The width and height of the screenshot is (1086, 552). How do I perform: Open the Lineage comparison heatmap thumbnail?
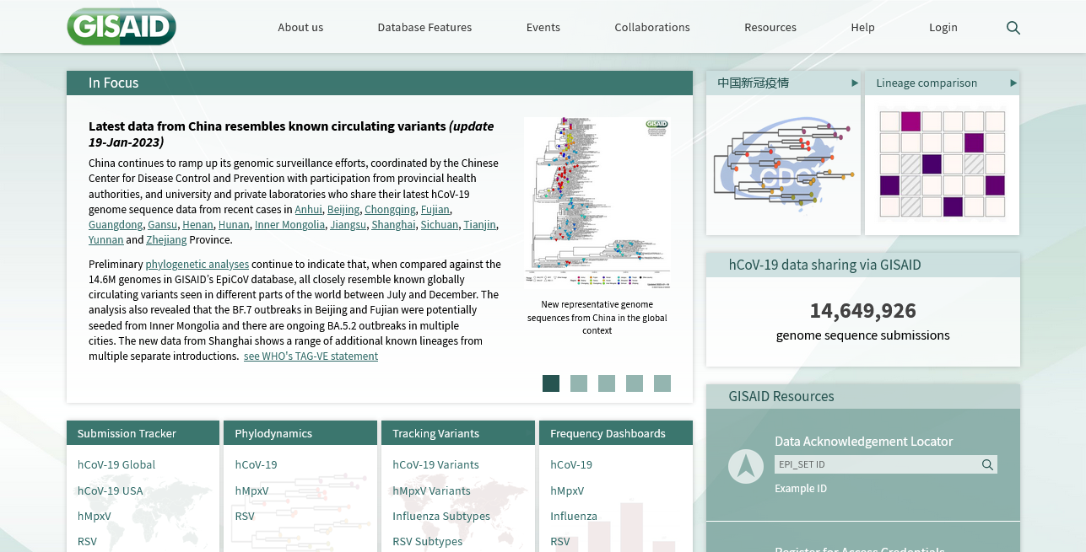(x=942, y=164)
